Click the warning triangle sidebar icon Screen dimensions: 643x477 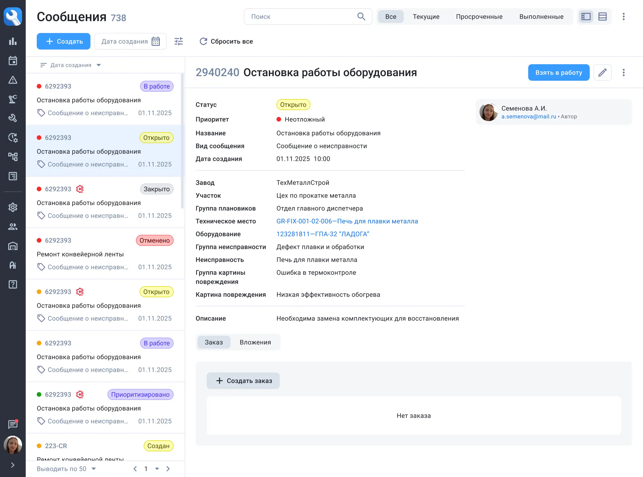pos(13,80)
